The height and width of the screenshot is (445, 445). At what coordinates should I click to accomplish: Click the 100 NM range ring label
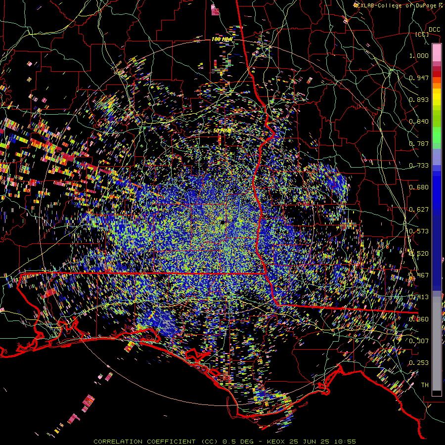(x=222, y=39)
